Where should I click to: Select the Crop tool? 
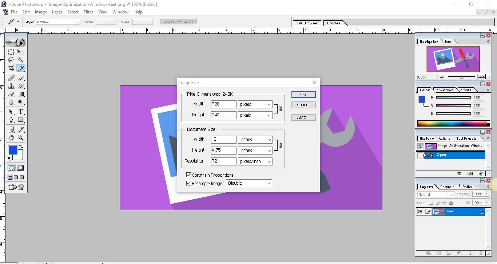tap(11, 68)
